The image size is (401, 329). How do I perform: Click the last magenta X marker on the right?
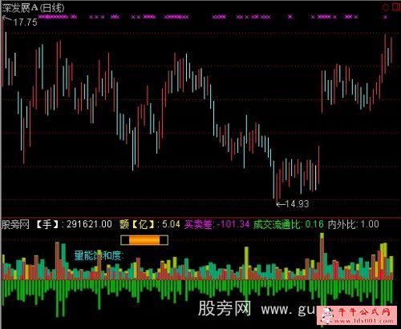[385, 17]
